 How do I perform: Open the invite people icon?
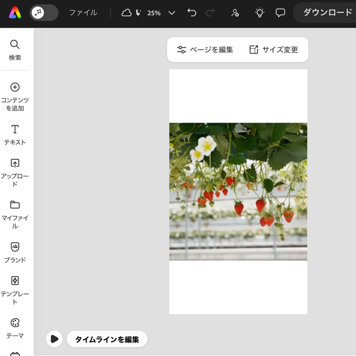click(235, 13)
